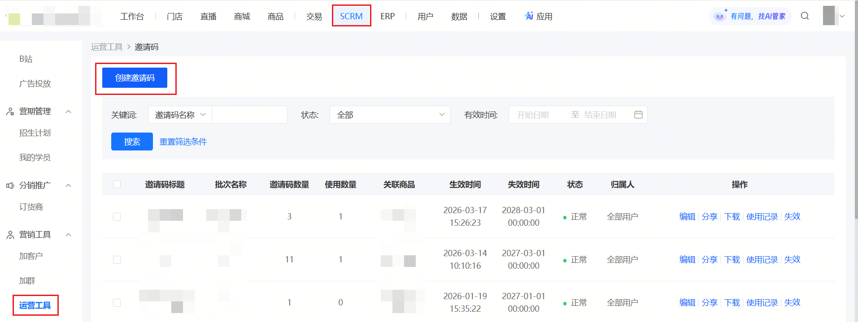
Task: Open the ERP top menu
Action: click(x=388, y=16)
